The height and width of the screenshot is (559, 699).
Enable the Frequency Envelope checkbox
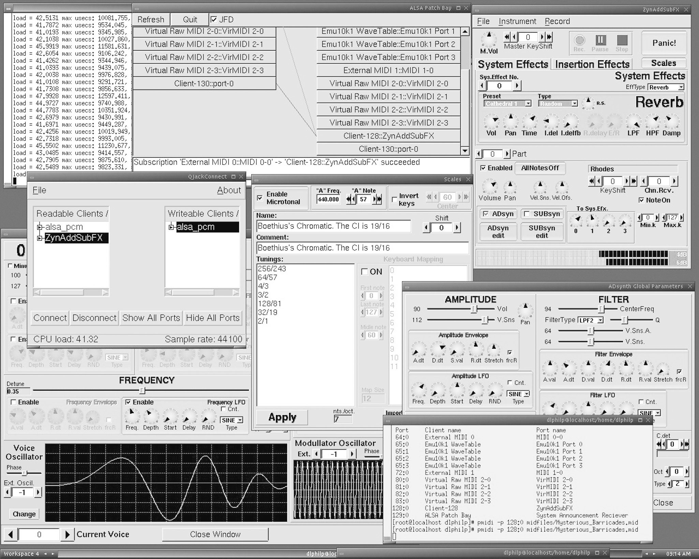tap(13, 402)
